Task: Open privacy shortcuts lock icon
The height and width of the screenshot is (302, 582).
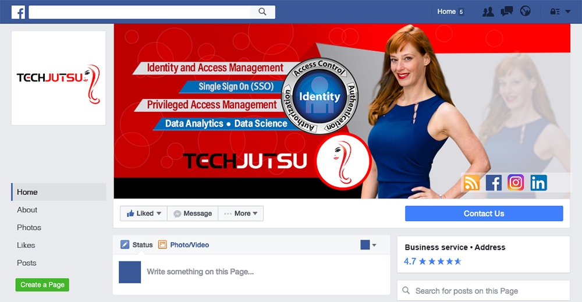Action: click(x=555, y=12)
